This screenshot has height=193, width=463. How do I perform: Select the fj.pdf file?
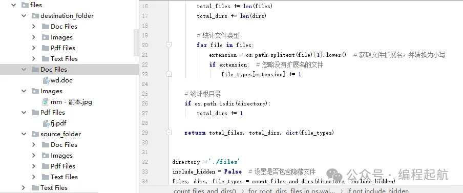[58, 123]
